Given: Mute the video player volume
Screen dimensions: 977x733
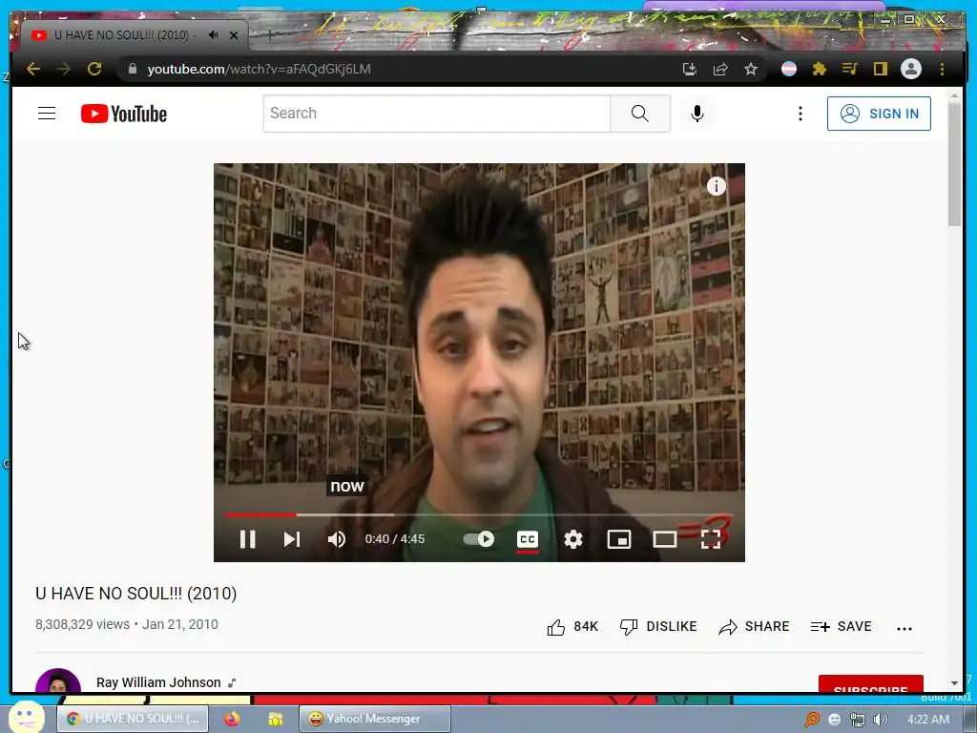Looking at the screenshot, I should 337,539.
